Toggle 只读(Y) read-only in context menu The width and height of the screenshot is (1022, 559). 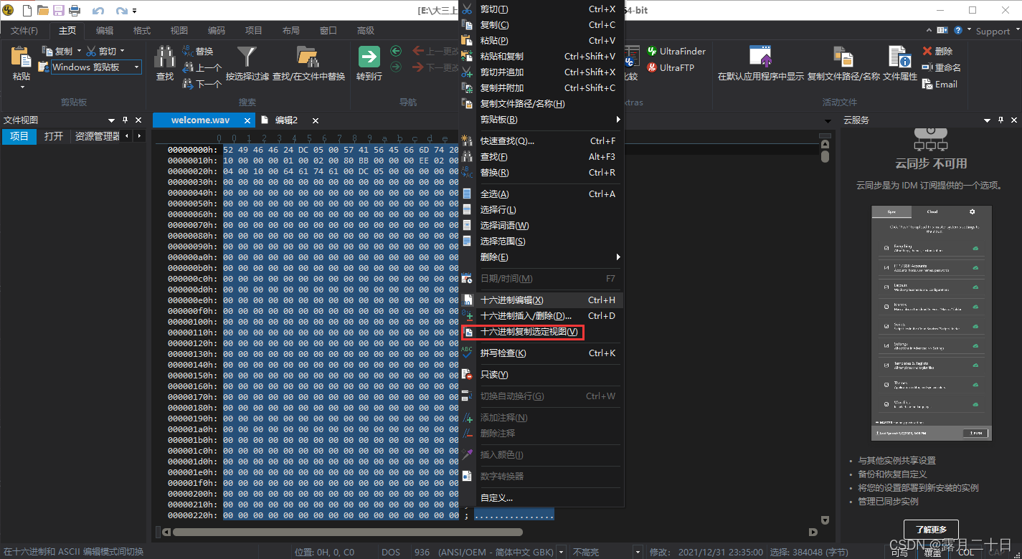click(541, 375)
